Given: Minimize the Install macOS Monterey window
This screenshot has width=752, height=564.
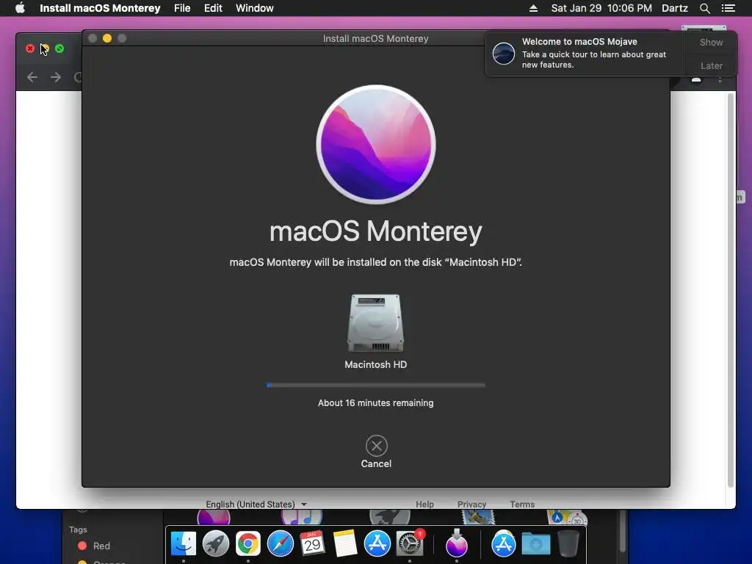Looking at the screenshot, I should pos(107,38).
